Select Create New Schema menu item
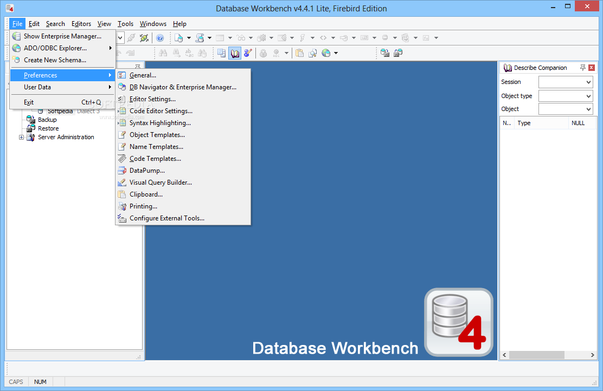Viewport: 603px width, 391px height. pyautogui.click(x=62, y=60)
